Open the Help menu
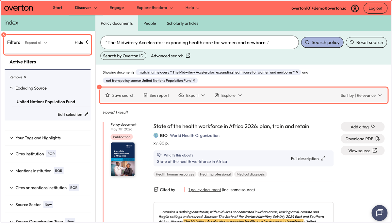 pyautogui.click(x=192, y=8)
